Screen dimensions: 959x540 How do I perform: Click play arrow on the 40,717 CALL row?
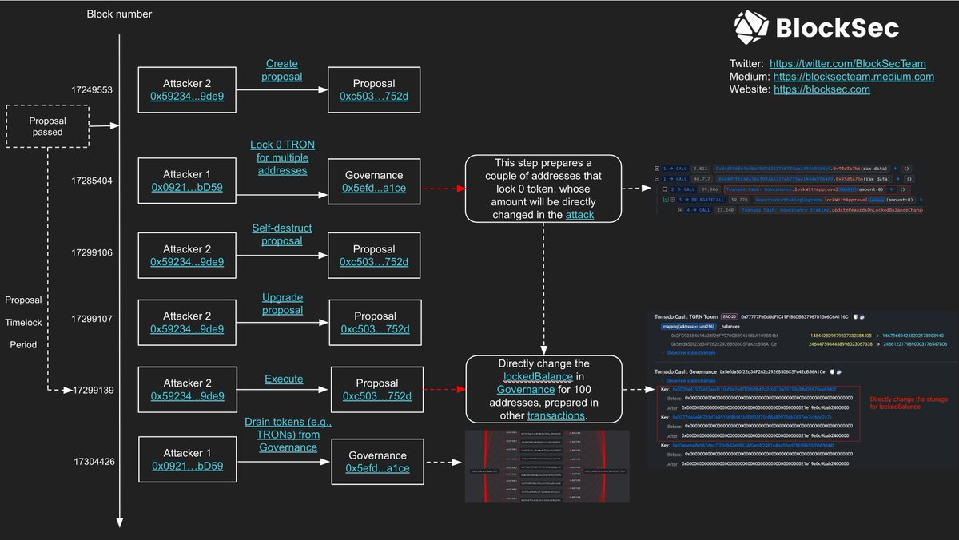[x=898, y=179]
